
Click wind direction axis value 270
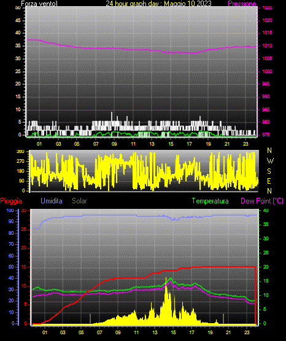20,161
